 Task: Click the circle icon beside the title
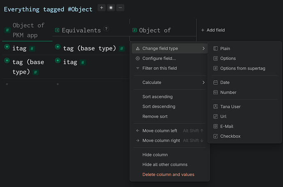click(x=111, y=8)
